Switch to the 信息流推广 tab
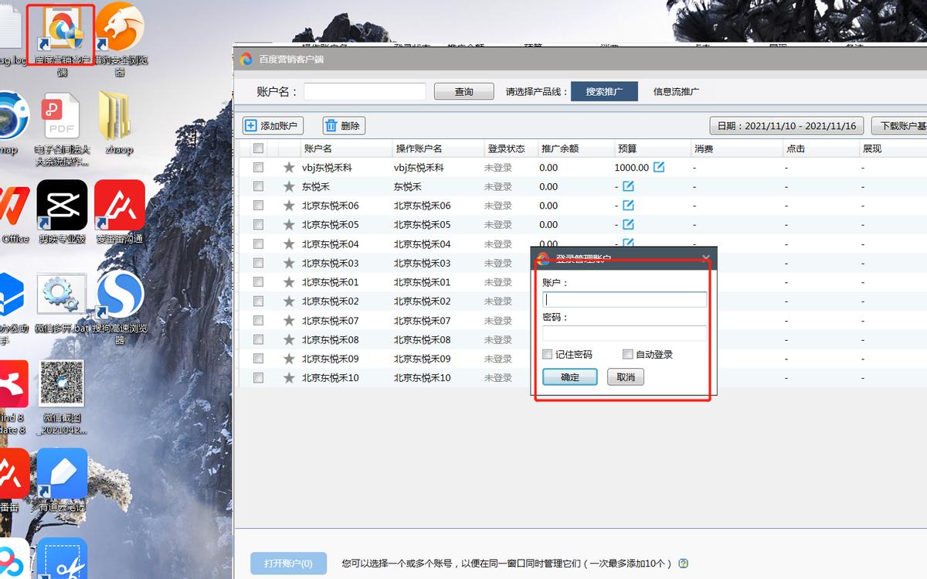This screenshot has width=927, height=579. click(x=675, y=90)
